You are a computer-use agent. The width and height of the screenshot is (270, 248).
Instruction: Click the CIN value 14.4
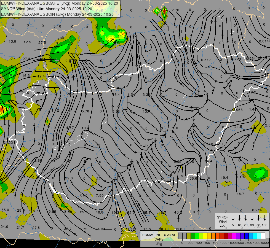[208, 161]
